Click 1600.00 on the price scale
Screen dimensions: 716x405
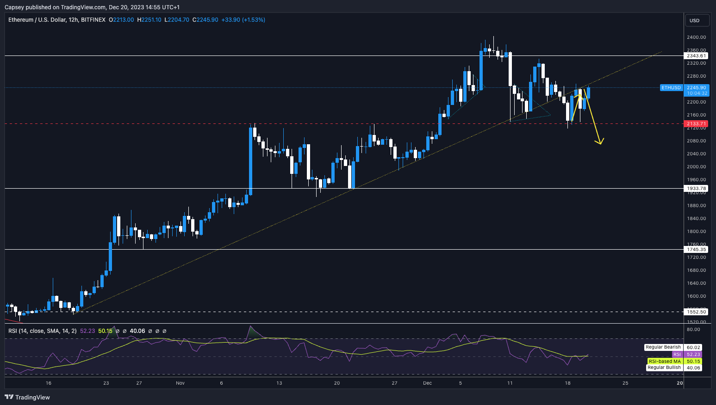[696, 296]
